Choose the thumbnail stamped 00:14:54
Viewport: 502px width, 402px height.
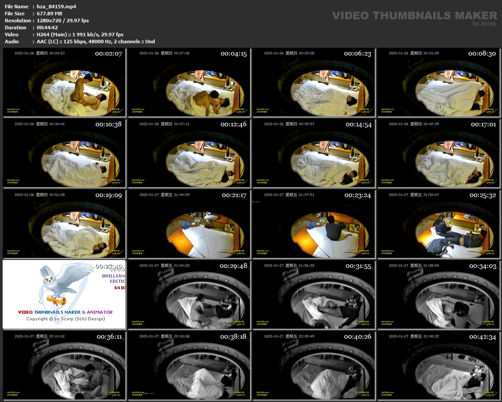[x=314, y=153]
